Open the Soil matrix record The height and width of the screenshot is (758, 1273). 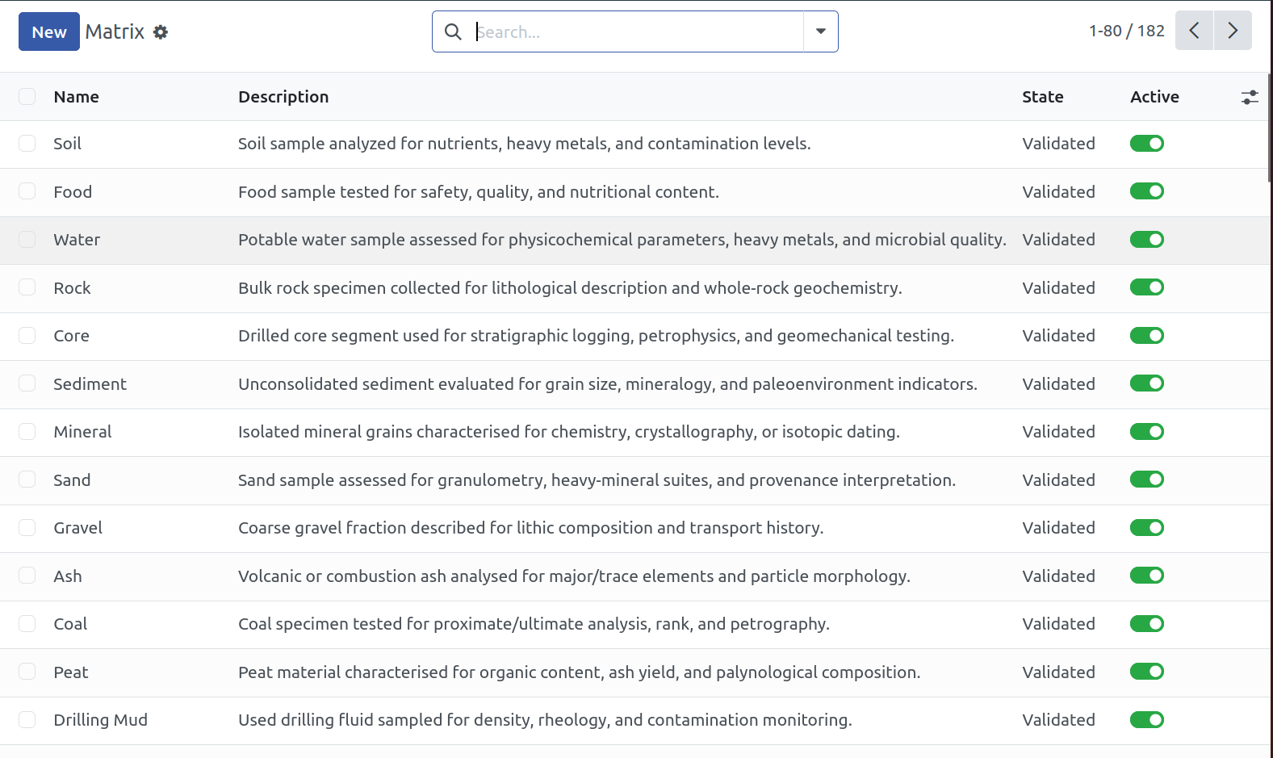tap(68, 144)
